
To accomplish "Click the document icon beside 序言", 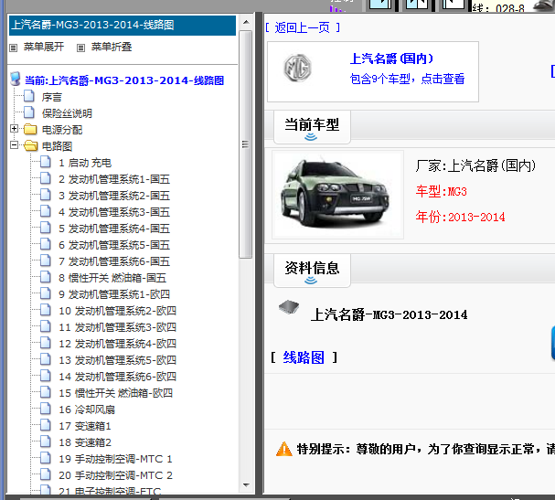I will (x=29, y=96).
